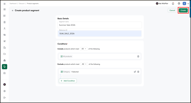Open the stacked cubes icon in the sidebar
This screenshot has height=103, width=191.
click(x=5, y=60)
